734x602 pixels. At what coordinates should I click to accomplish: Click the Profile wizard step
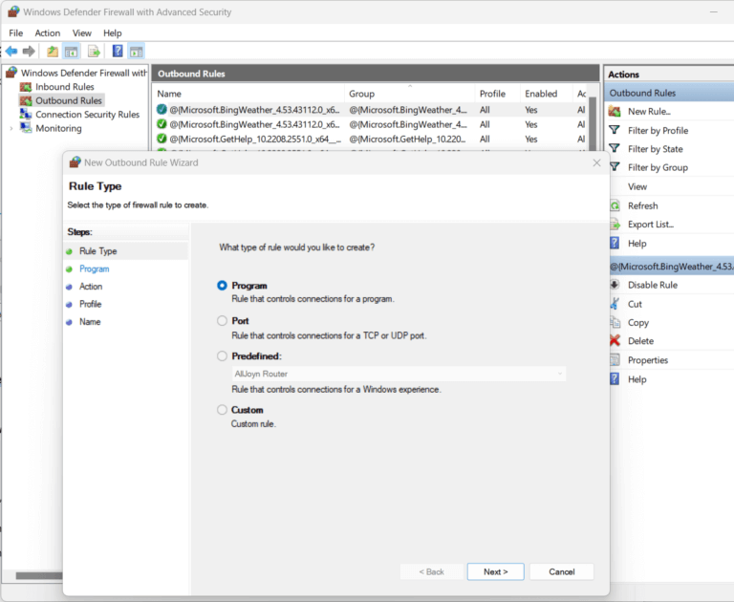coord(91,304)
